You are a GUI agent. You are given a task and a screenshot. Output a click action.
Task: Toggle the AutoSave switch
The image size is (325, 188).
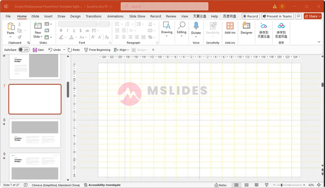pos(24,50)
